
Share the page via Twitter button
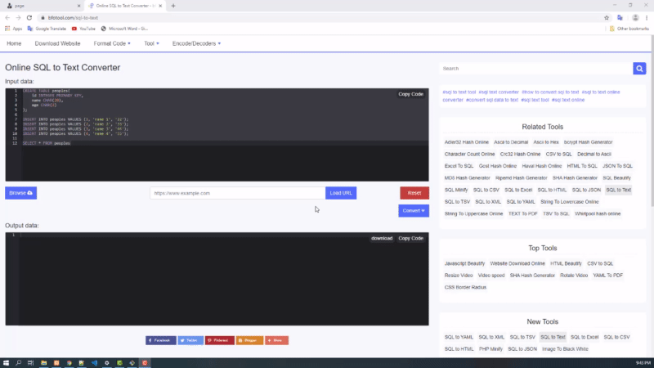point(190,340)
